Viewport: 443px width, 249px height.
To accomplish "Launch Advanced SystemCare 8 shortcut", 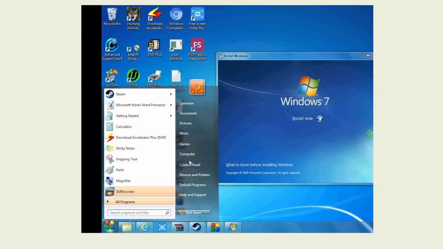I will (x=112, y=46).
